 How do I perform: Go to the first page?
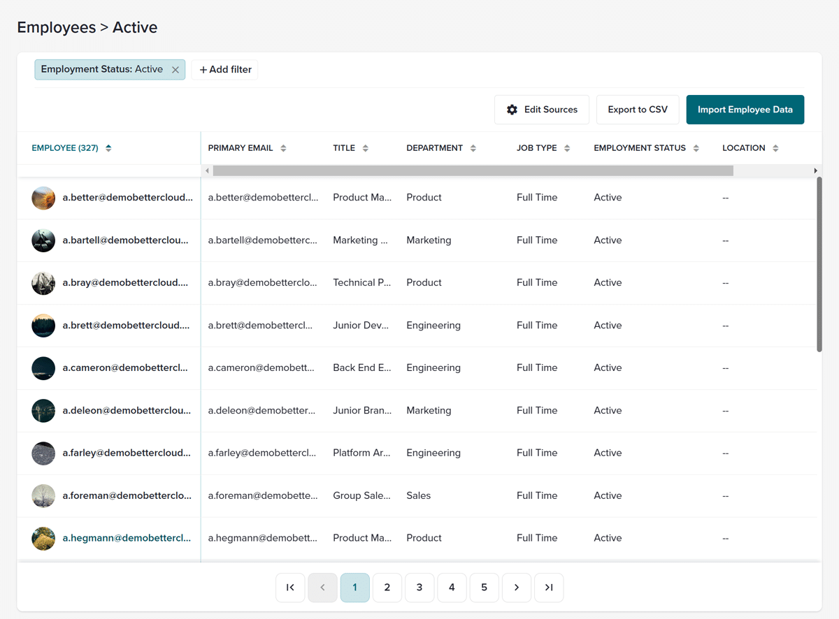tap(290, 588)
